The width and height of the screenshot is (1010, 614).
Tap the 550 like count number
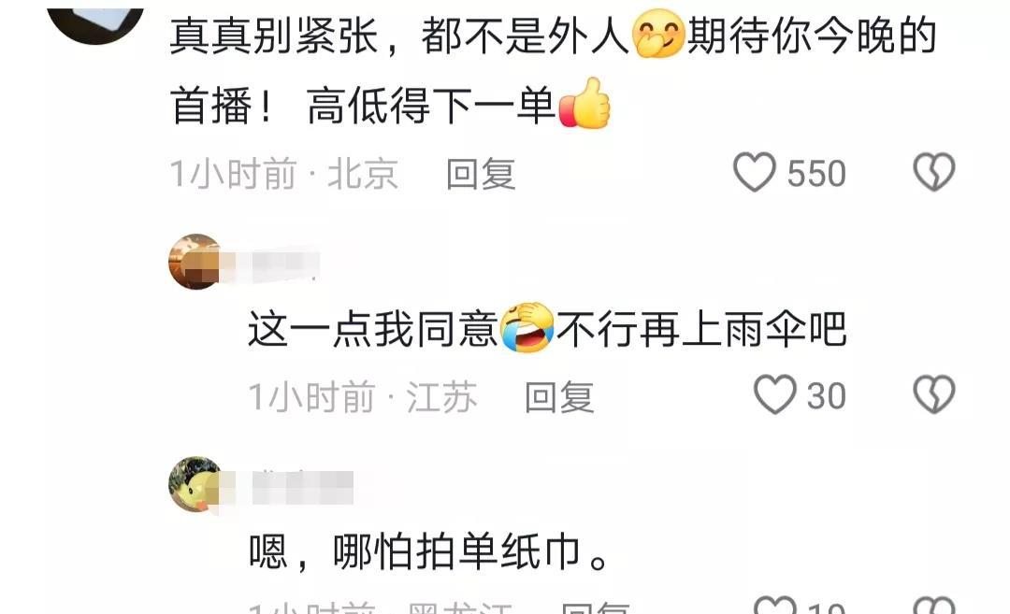point(816,173)
